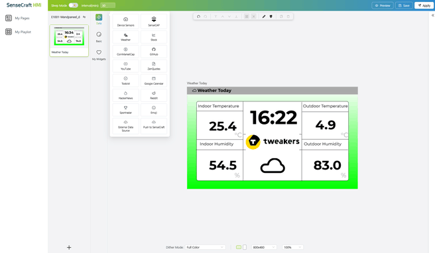Copy the selected element in toolbar
Viewport: 435px width, 253px height.
281,17
